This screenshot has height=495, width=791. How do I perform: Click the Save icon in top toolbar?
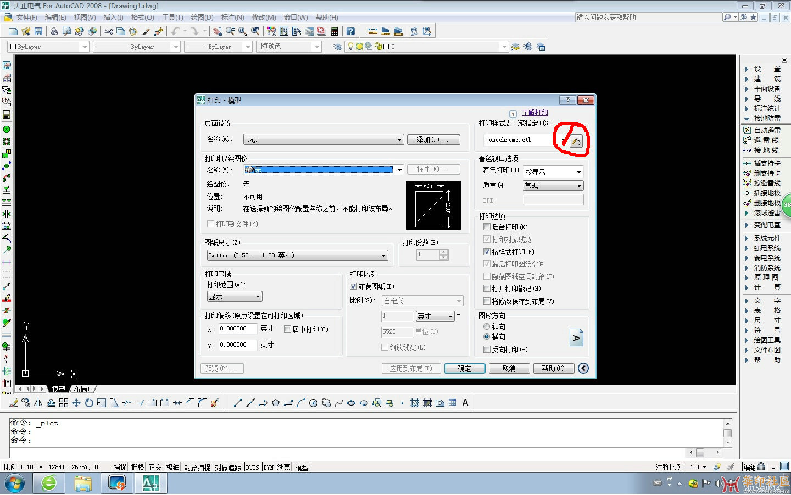point(38,32)
